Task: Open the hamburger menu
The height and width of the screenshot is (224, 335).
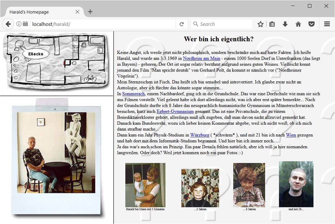Action: point(327,24)
